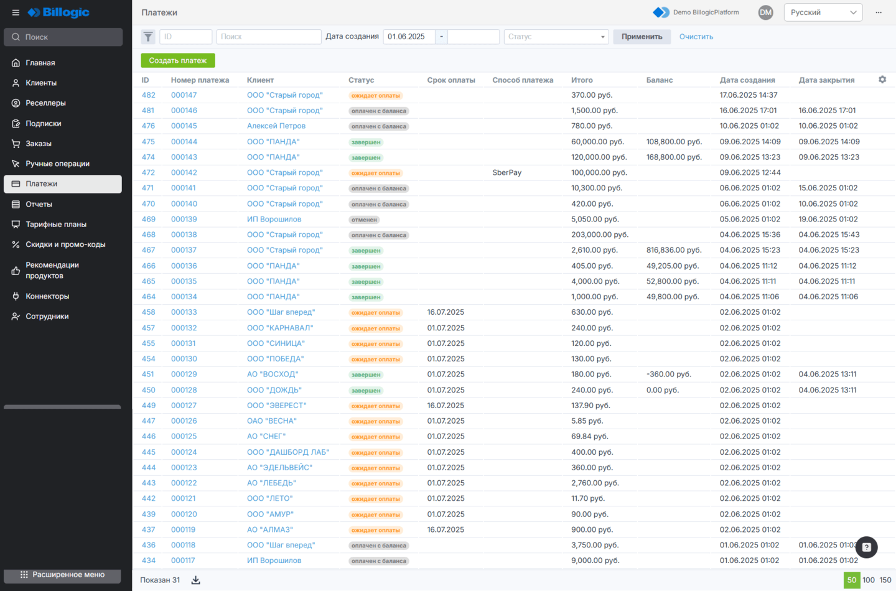Image resolution: width=896 pixels, height=591 pixels.
Task: Open Расширенное меню at sidebar bottom
Action: point(62,575)
